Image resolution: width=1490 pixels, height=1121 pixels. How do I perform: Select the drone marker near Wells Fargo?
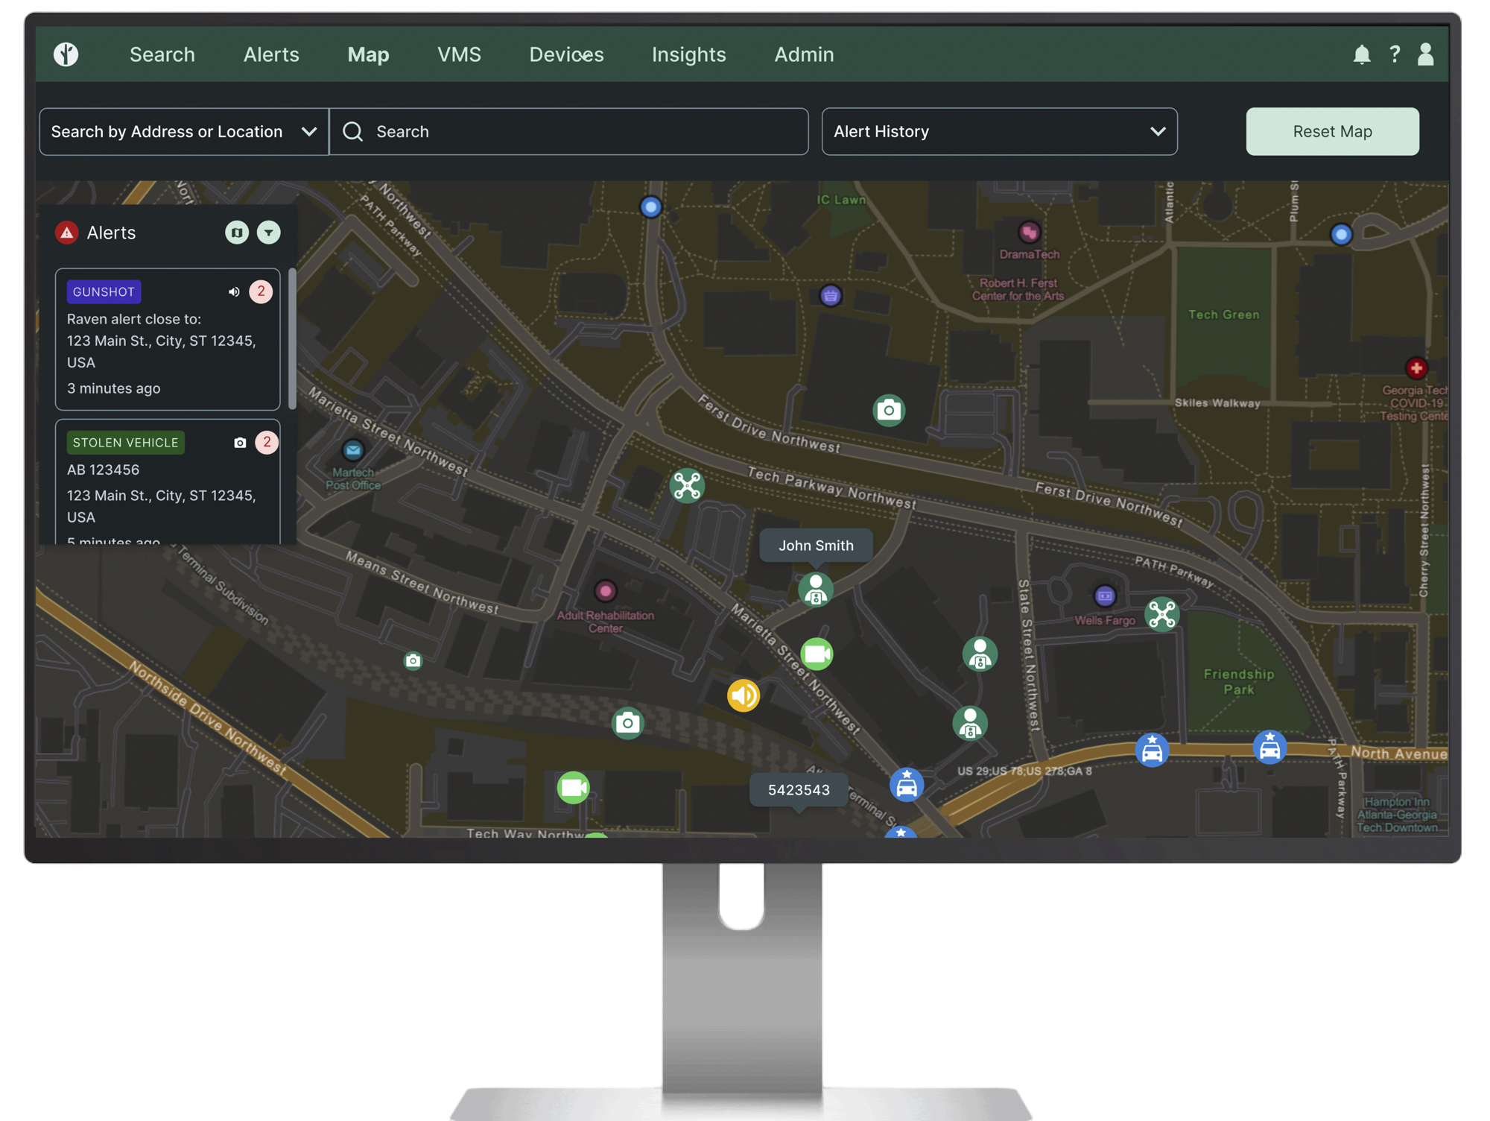1161,614
